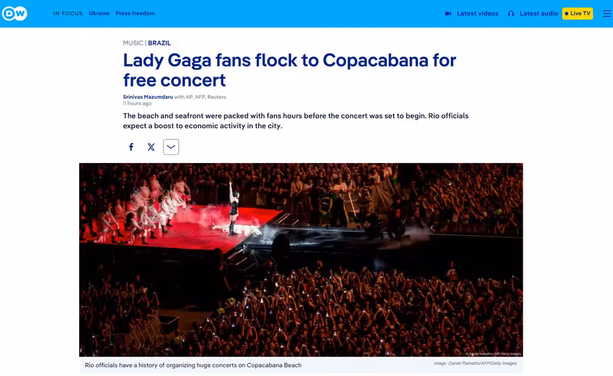This screenshot has height=376, width=613.
Task: Open the DW logo homepage
Action: (14, 14)
